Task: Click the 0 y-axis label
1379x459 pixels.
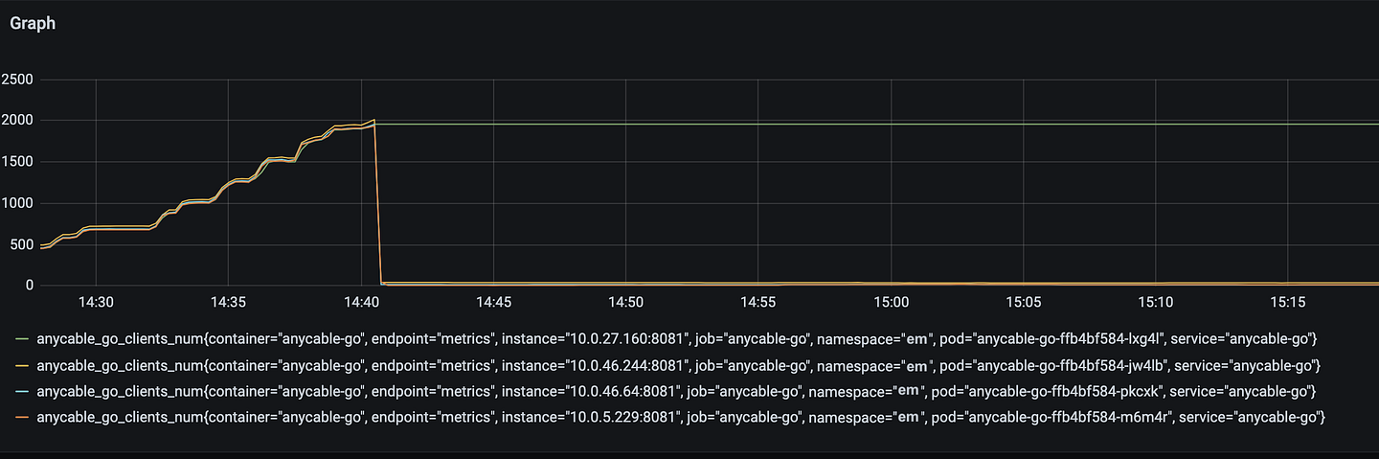Action: point(29,286)
